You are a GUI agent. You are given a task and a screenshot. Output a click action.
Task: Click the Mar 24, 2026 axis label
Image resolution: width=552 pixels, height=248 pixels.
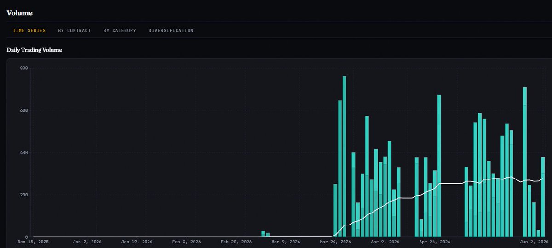(x=335, y=242)
